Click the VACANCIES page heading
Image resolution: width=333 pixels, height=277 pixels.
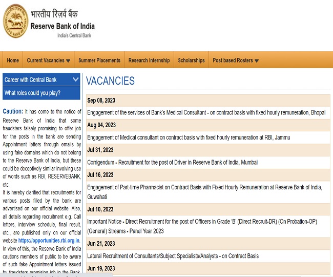pyautogui.click(x=110, y=81)
